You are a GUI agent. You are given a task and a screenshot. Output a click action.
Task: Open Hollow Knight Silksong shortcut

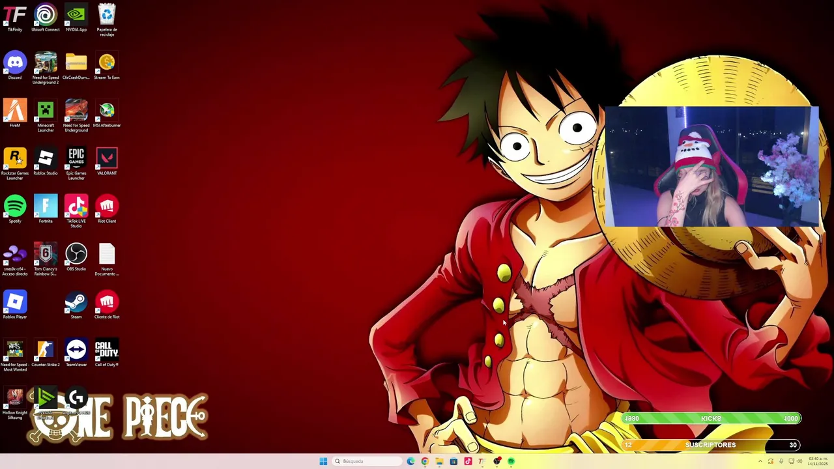click(15, 403)
